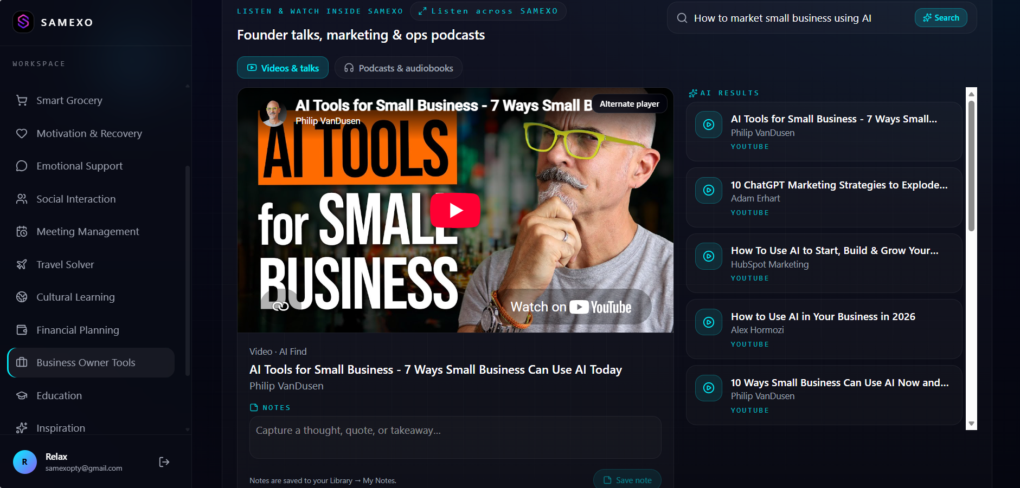Click the AI search query input field
The height and width of the screenshot is (488, 1020).
pyautogui.click(x=800, y=18)
